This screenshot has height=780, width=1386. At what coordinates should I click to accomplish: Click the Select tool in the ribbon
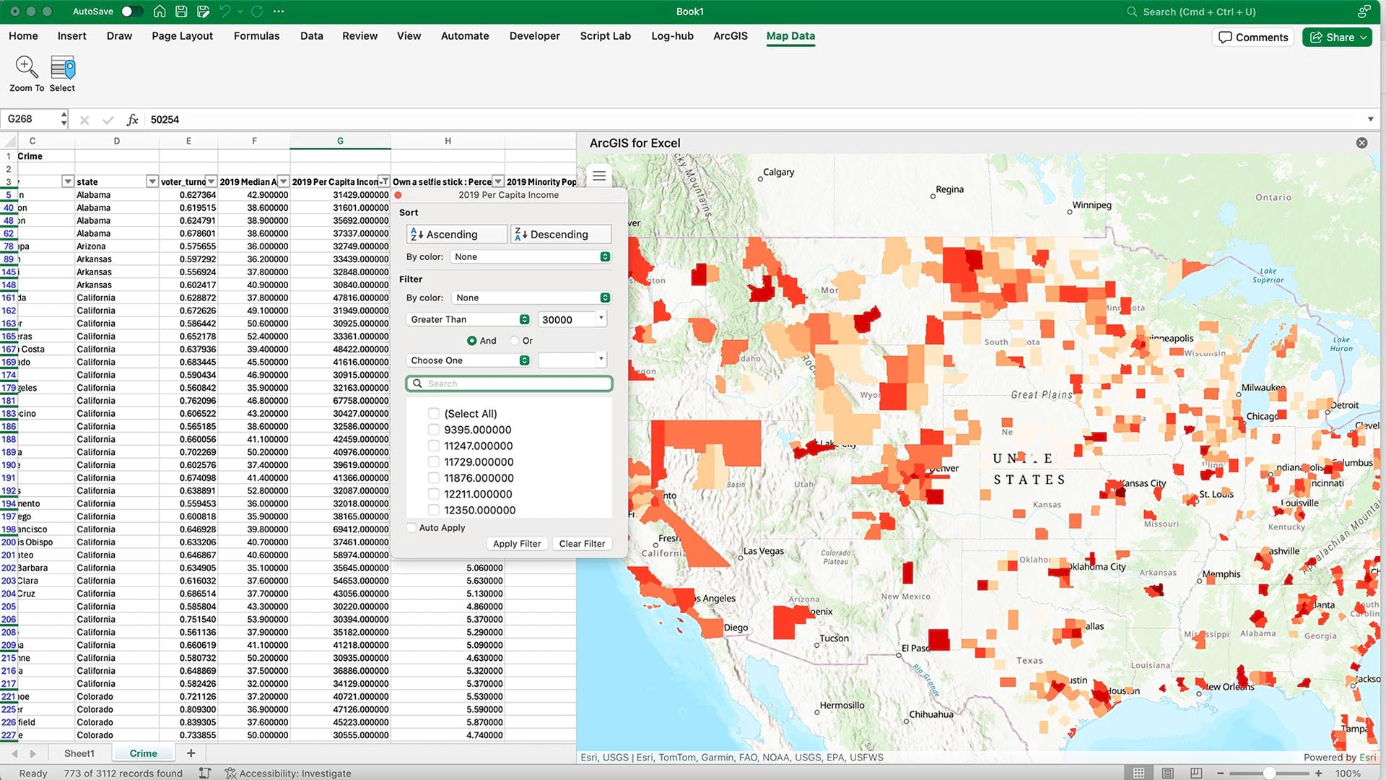point(63,68)
